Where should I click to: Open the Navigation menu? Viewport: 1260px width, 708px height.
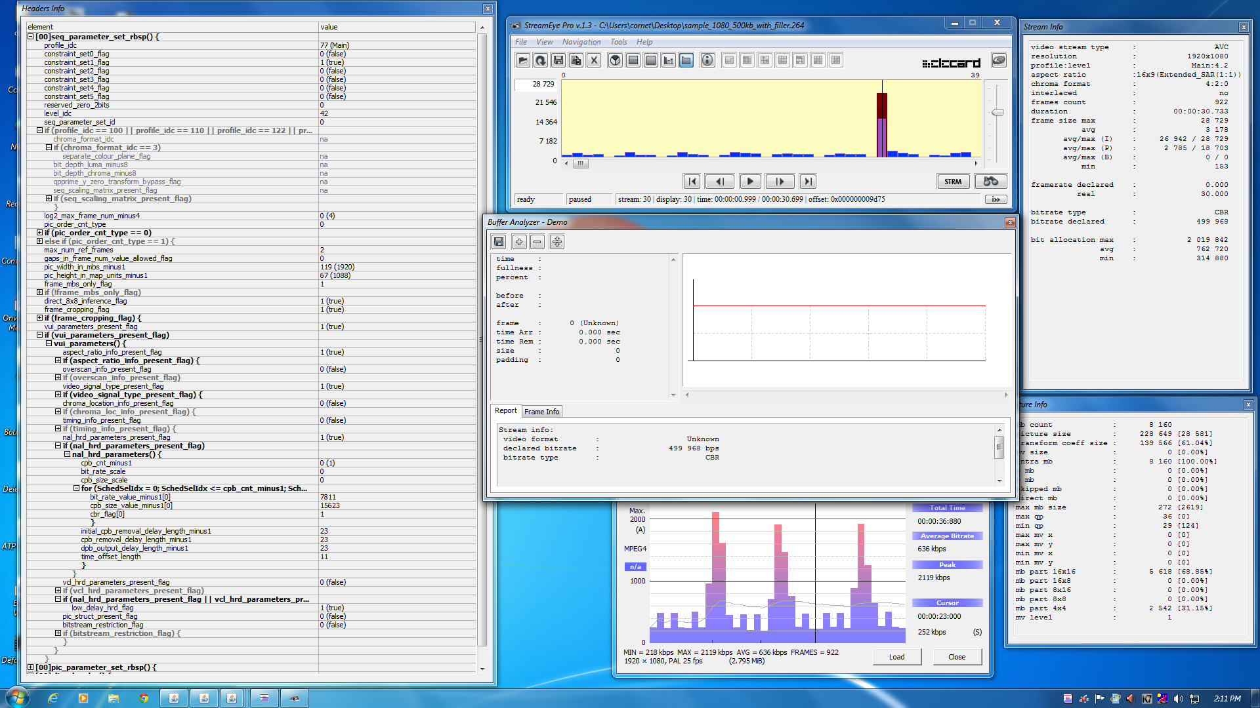coord(581,42)
